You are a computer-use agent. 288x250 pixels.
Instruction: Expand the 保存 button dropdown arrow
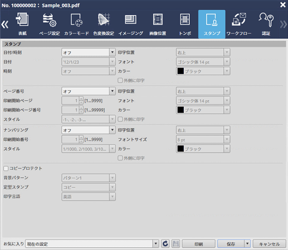247,244
